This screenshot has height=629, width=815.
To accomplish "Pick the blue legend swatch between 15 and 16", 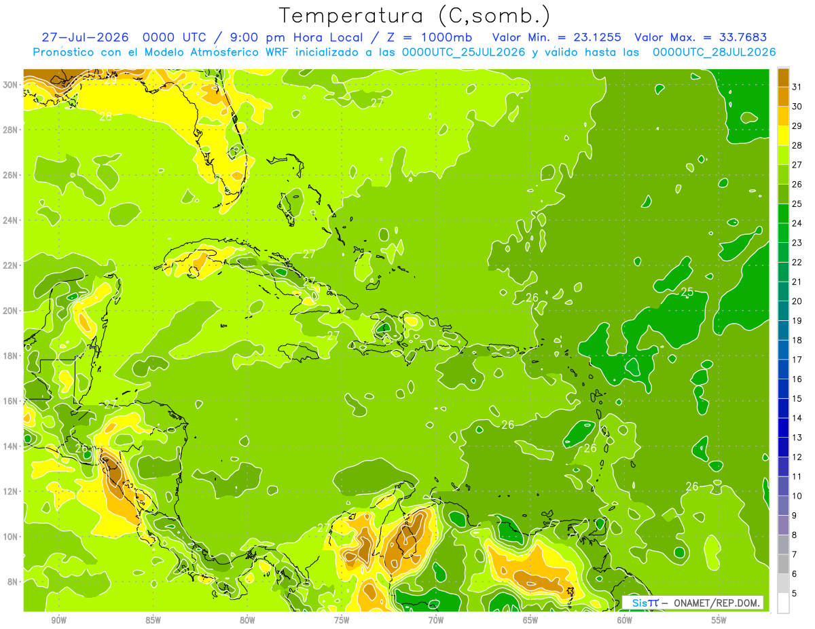I will coord(783,389).
